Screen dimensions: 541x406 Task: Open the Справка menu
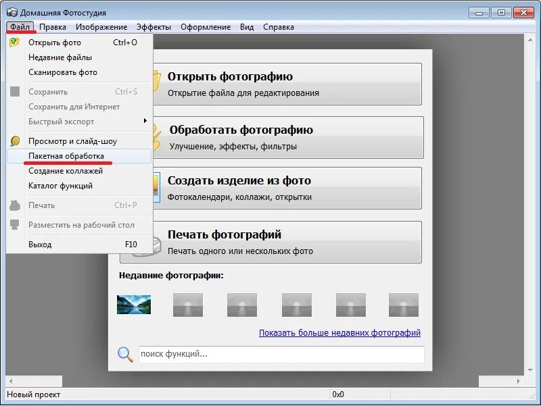tap(279, 27)
